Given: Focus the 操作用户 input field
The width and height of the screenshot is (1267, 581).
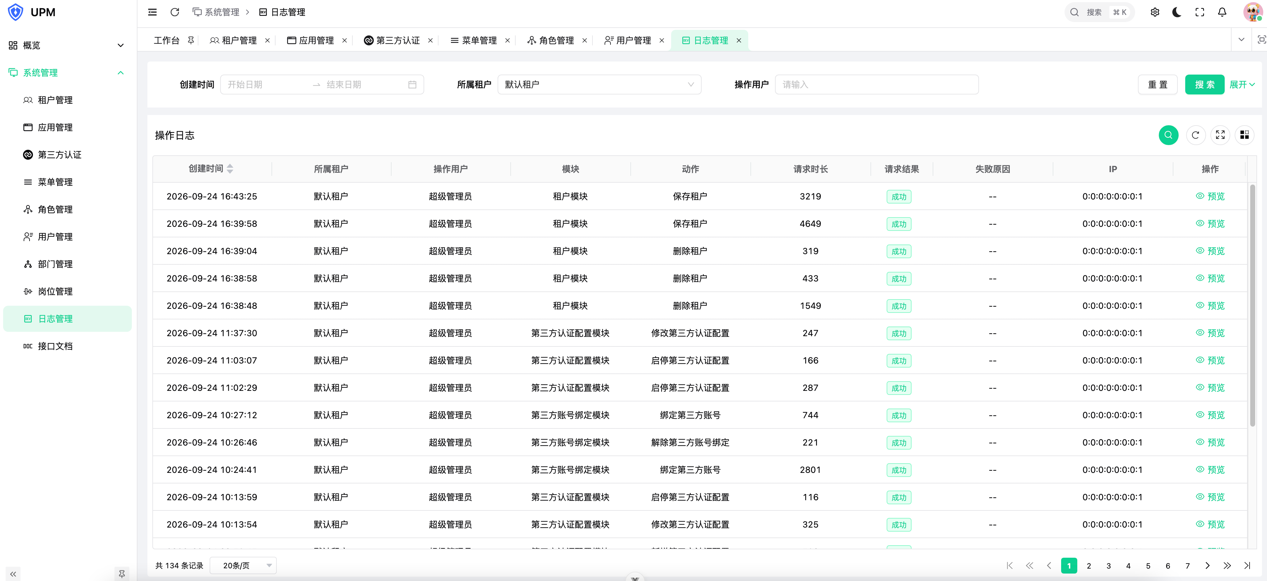Looking at the screenshot, I should click(876, 85).
